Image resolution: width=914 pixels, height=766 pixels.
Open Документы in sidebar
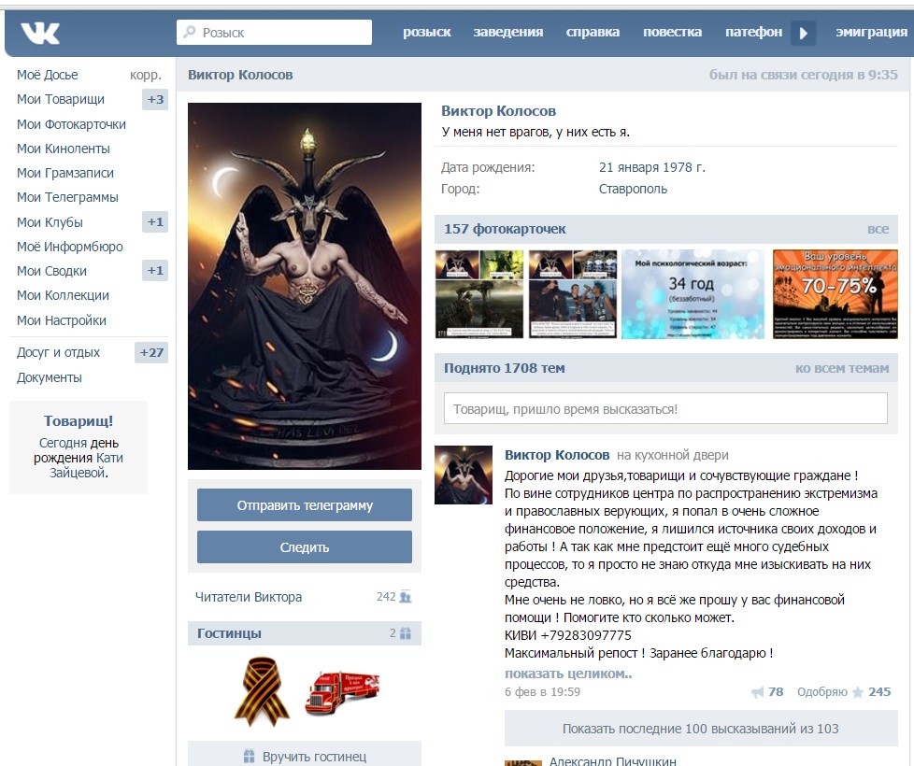click(x=49, y=377)
